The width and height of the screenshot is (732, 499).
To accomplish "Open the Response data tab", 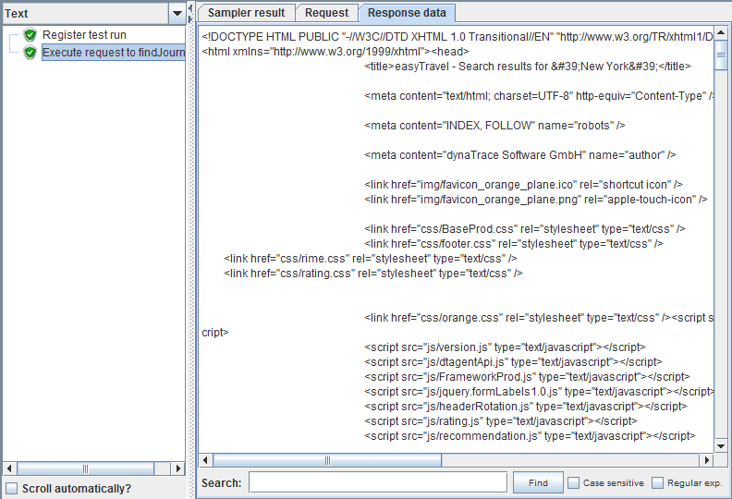I will point(407,13).
